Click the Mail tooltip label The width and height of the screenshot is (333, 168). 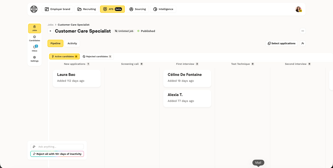coord(258,163)
